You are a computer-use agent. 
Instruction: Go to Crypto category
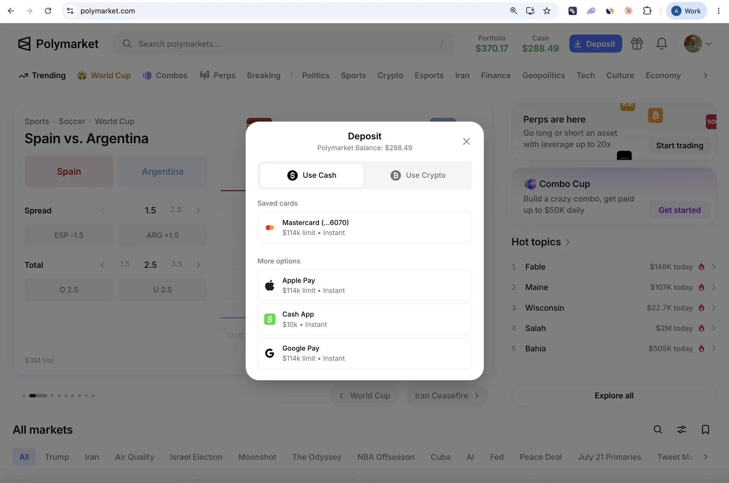390,75
